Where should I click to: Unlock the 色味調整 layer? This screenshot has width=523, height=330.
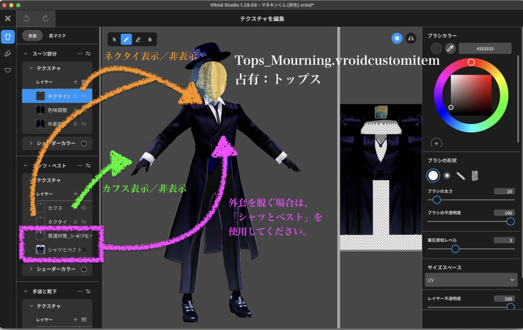click(x=76, y=109)
